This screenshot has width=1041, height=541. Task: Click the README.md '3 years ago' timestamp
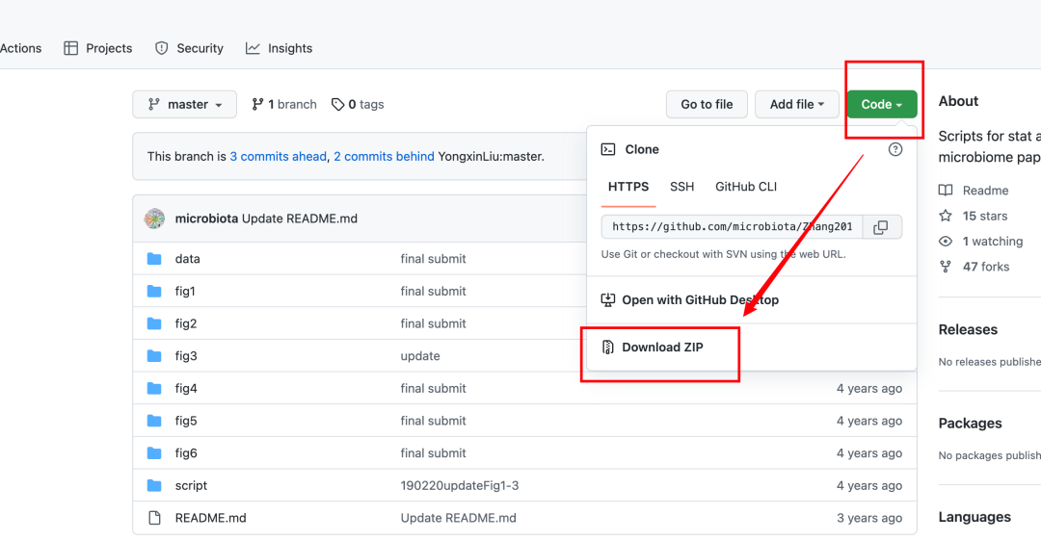869,518
